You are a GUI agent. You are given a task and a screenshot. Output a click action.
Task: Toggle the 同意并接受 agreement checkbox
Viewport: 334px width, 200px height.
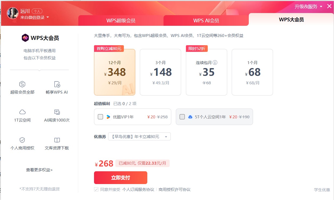tap(96, 190)
